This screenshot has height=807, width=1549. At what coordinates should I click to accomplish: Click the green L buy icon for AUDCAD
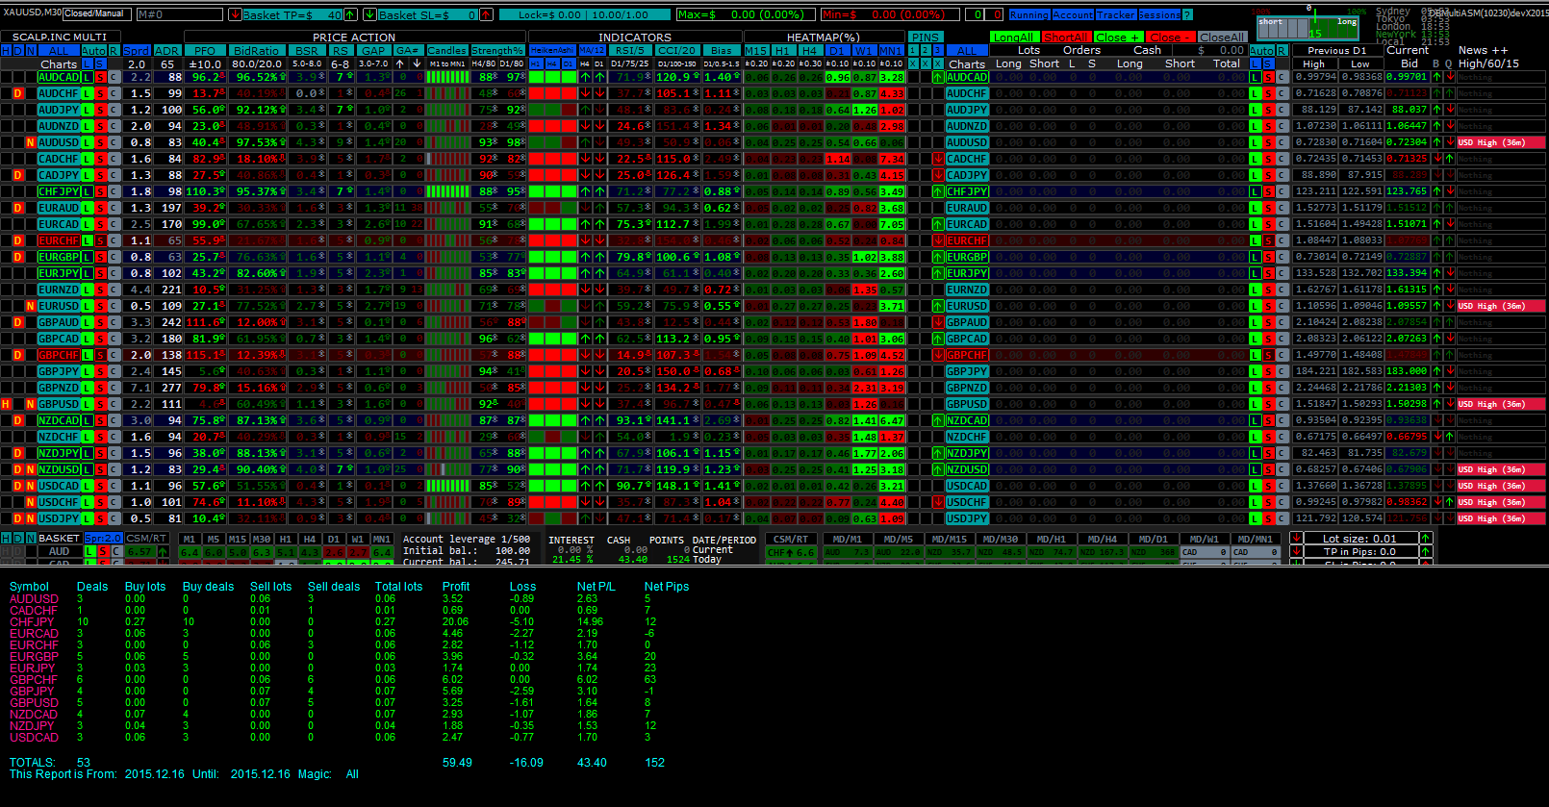click(88, 77)
